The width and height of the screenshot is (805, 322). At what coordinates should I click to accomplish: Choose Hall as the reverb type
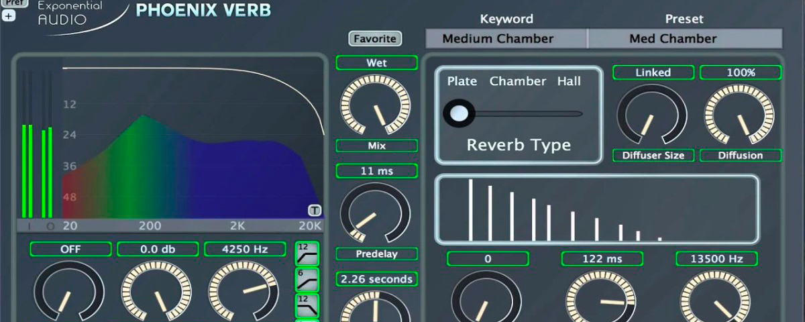(569, 81)
